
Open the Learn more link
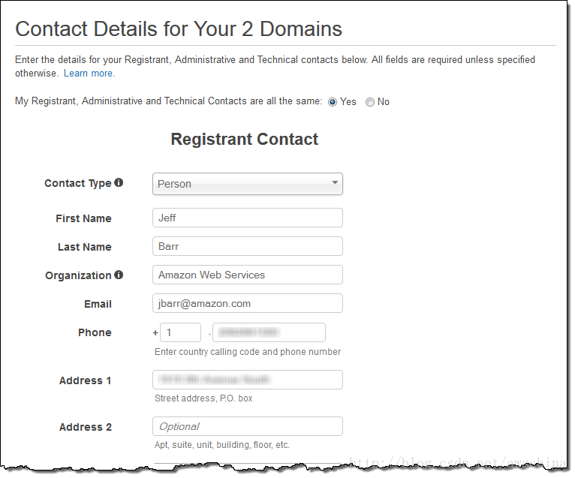(89, 74)
